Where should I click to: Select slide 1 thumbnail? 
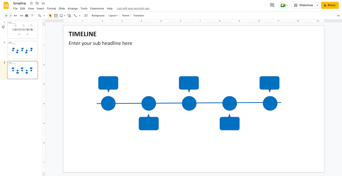click(23, 30)
